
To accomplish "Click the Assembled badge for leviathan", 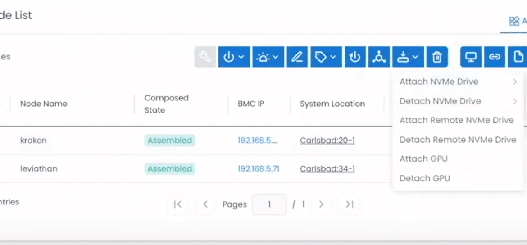I will click(170, 168).
